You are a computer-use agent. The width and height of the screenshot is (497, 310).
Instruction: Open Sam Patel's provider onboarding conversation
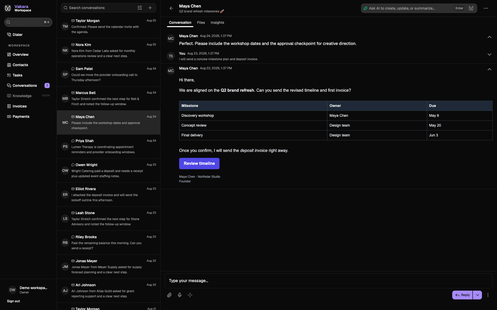click(109, 74)
